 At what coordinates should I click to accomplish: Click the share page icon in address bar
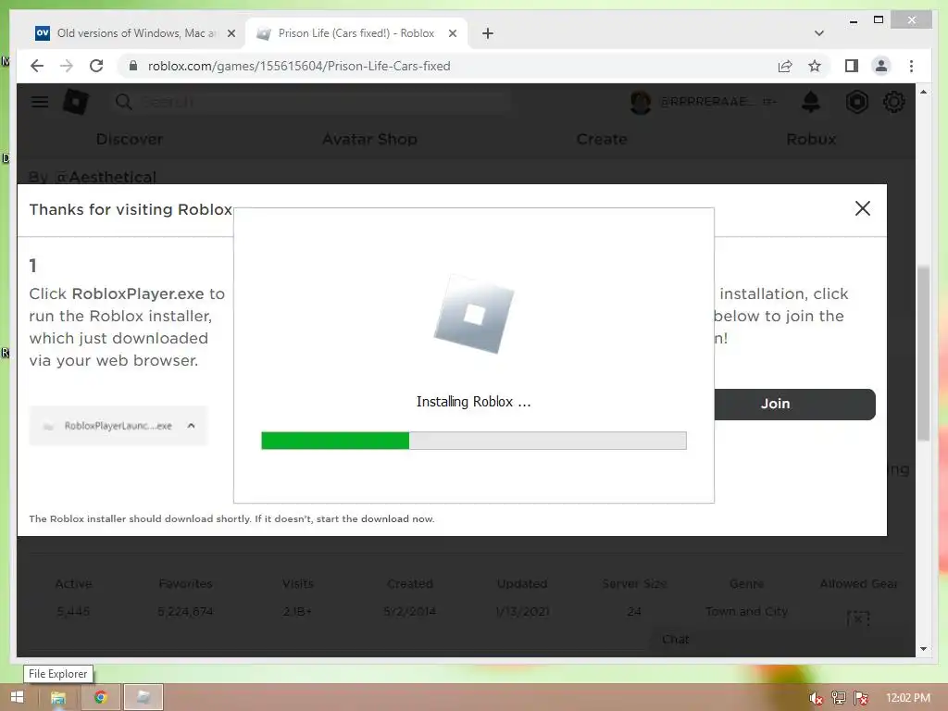click(x=785, y=66)
